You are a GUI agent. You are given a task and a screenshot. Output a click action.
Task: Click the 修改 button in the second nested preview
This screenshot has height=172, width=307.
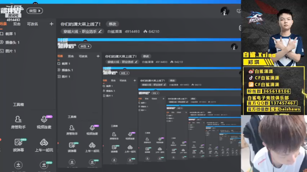[x=172, y=81]
